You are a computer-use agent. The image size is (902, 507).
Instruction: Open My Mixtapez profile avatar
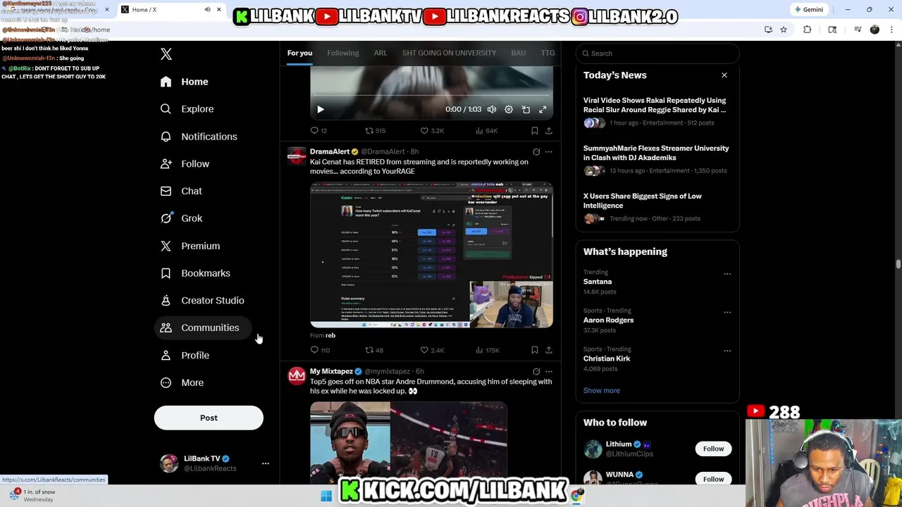[297, 375]
